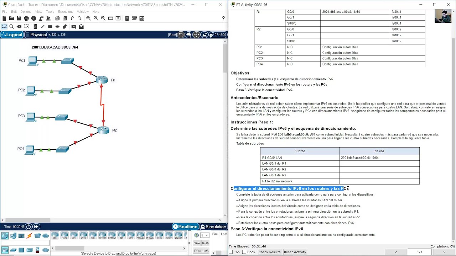The width and height of the screenshot is (456, 256).
Task: Click the 2001:DB8:ACAD:00C8::/64 workspace label
Action: (55, 47)
